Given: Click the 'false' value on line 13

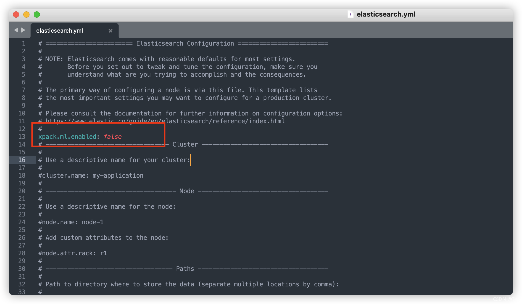Looking at the screenshot, I should (113, 137).
